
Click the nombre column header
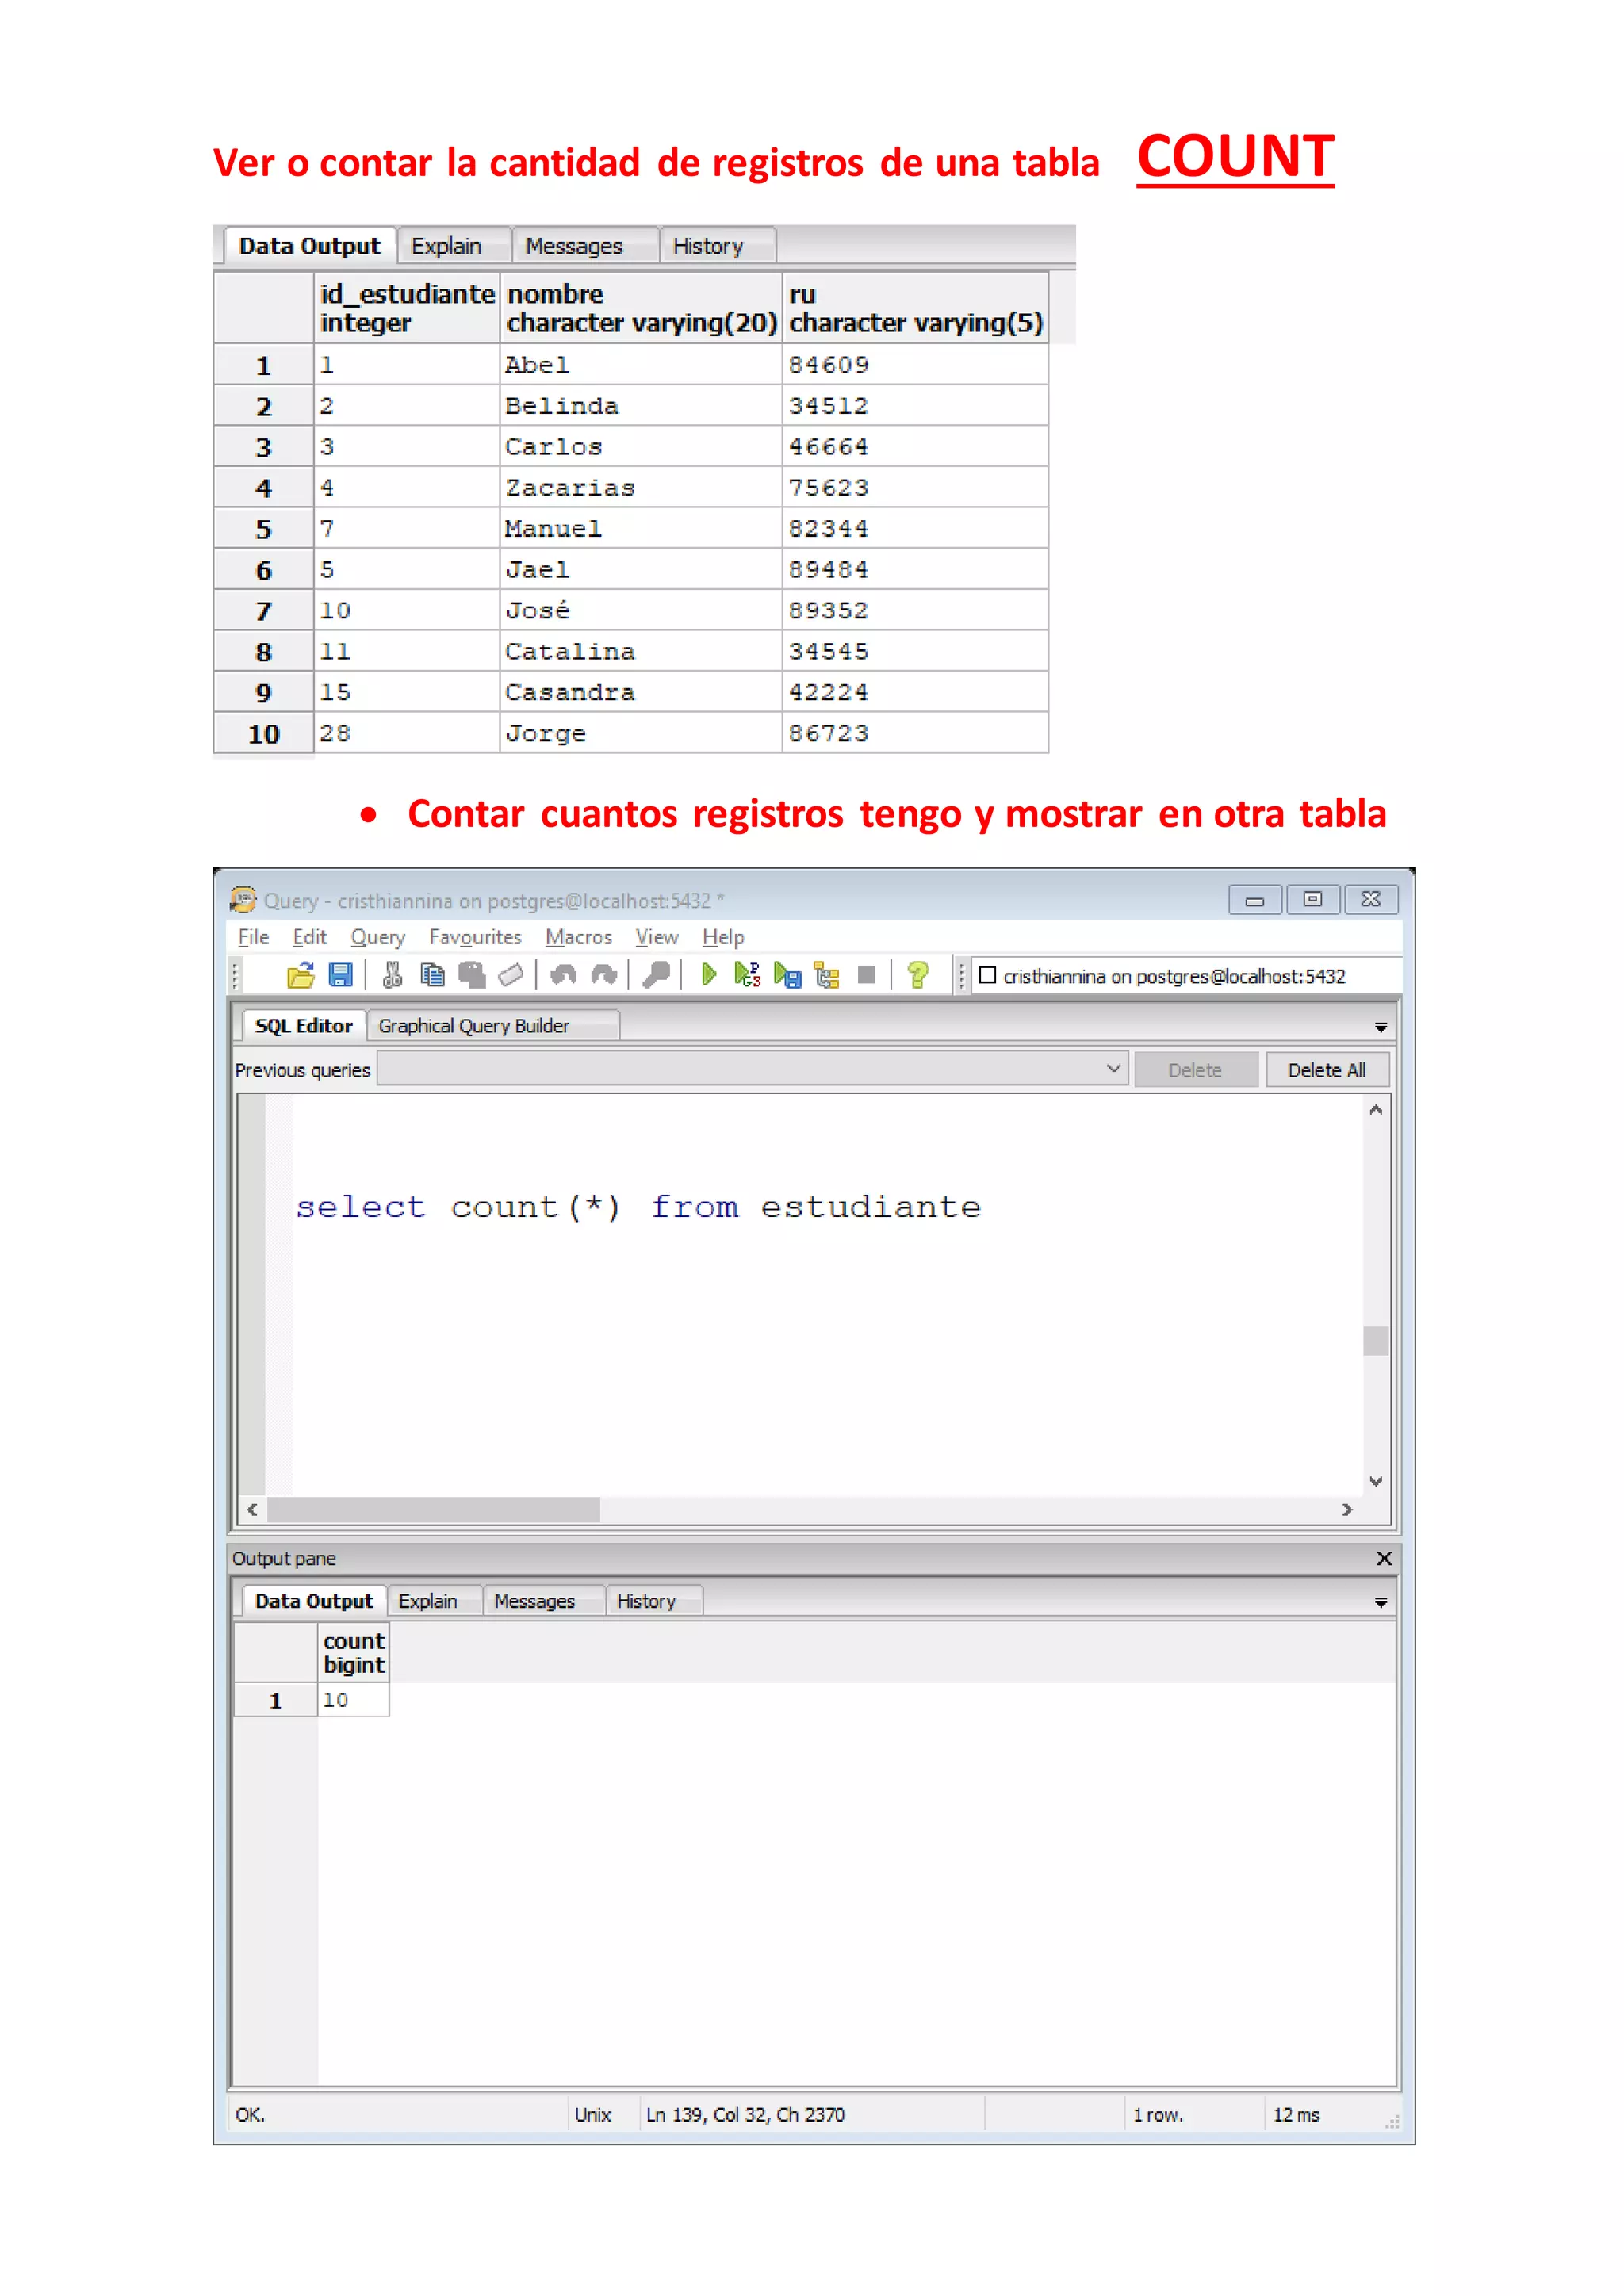[x=641, y=308]
